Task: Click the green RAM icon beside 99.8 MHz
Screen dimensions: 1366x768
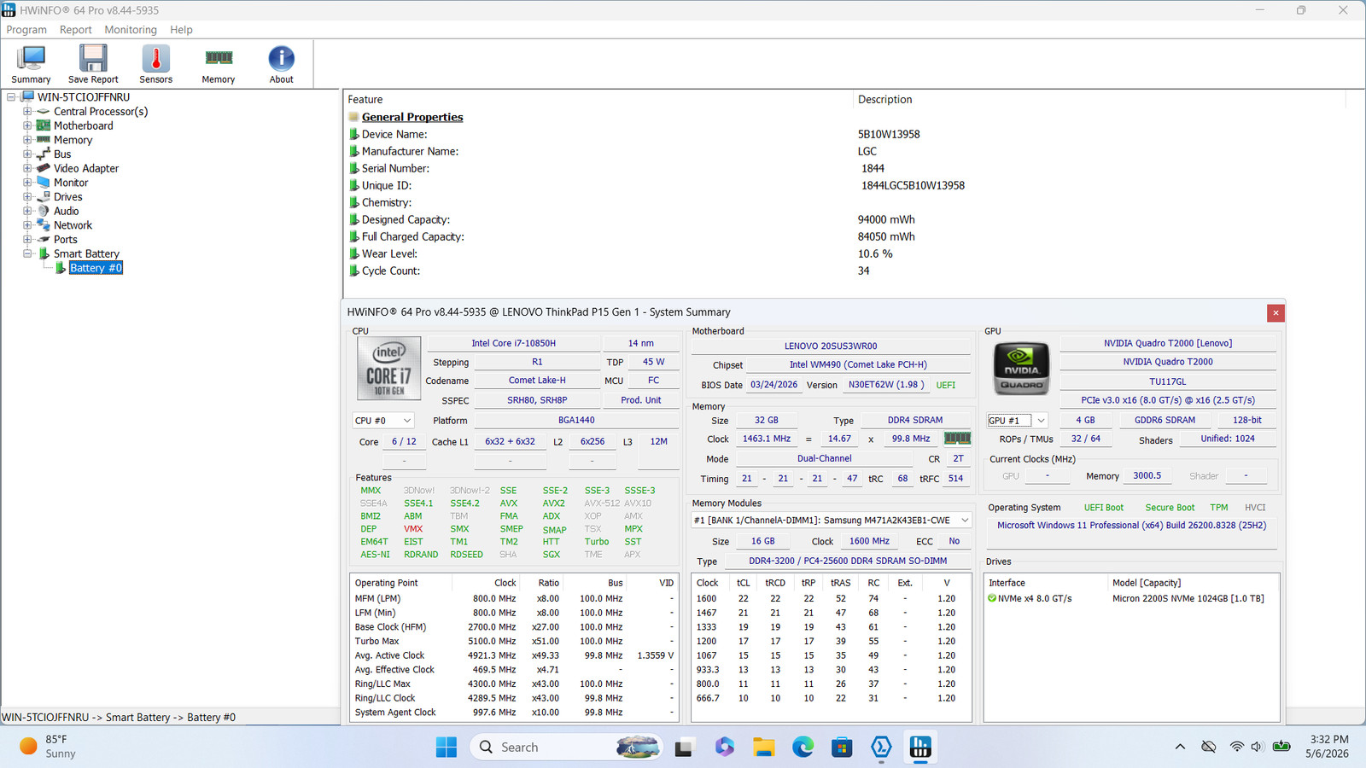Action: pos(957,439)
